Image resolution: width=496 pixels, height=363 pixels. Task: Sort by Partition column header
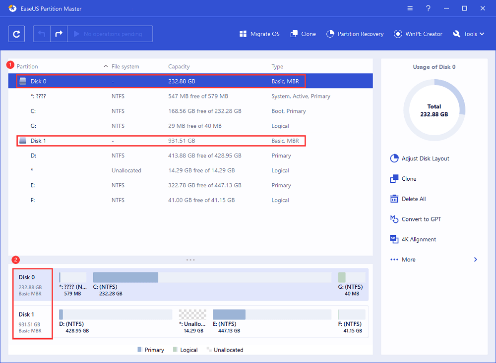27,66
